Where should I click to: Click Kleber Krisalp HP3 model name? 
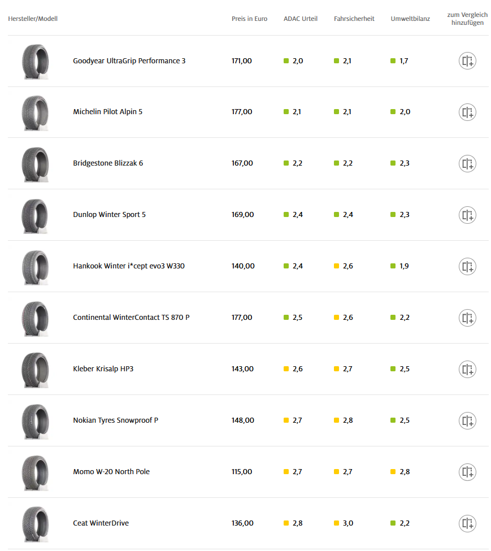coord(103,369)
